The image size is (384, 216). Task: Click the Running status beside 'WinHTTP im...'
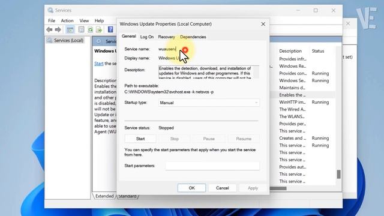coord(320,102)
